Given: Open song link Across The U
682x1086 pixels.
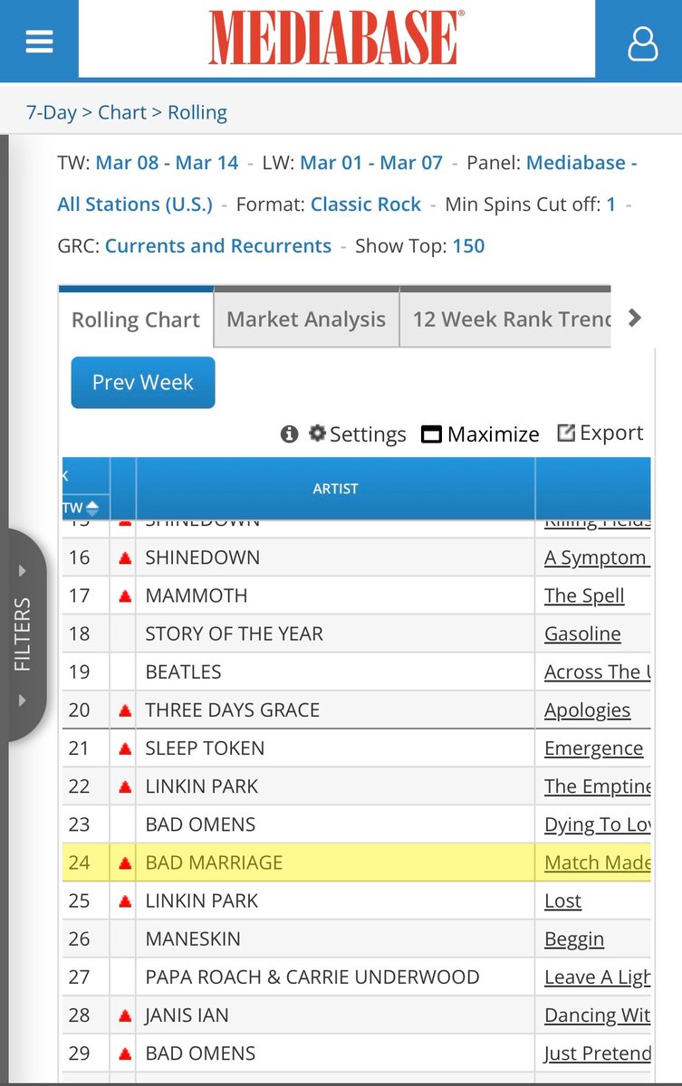Looking at the screenshot, I should pyautogui.click(x=597, y=672).
